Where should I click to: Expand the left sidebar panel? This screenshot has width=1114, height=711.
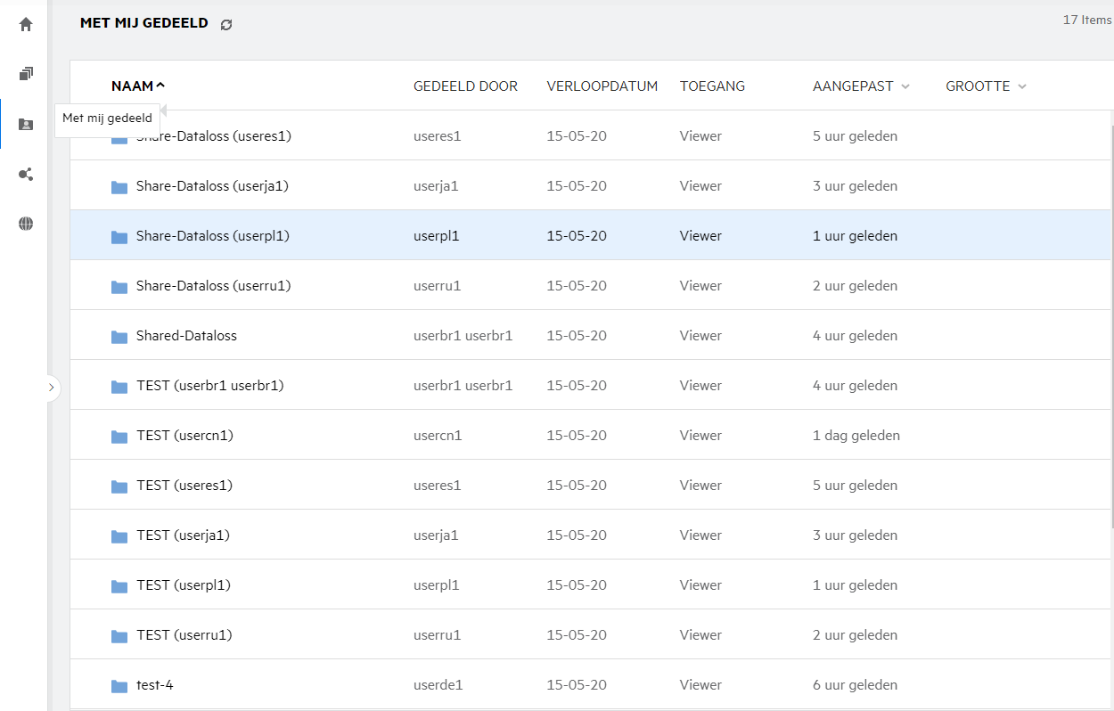[x=51, y=388]
